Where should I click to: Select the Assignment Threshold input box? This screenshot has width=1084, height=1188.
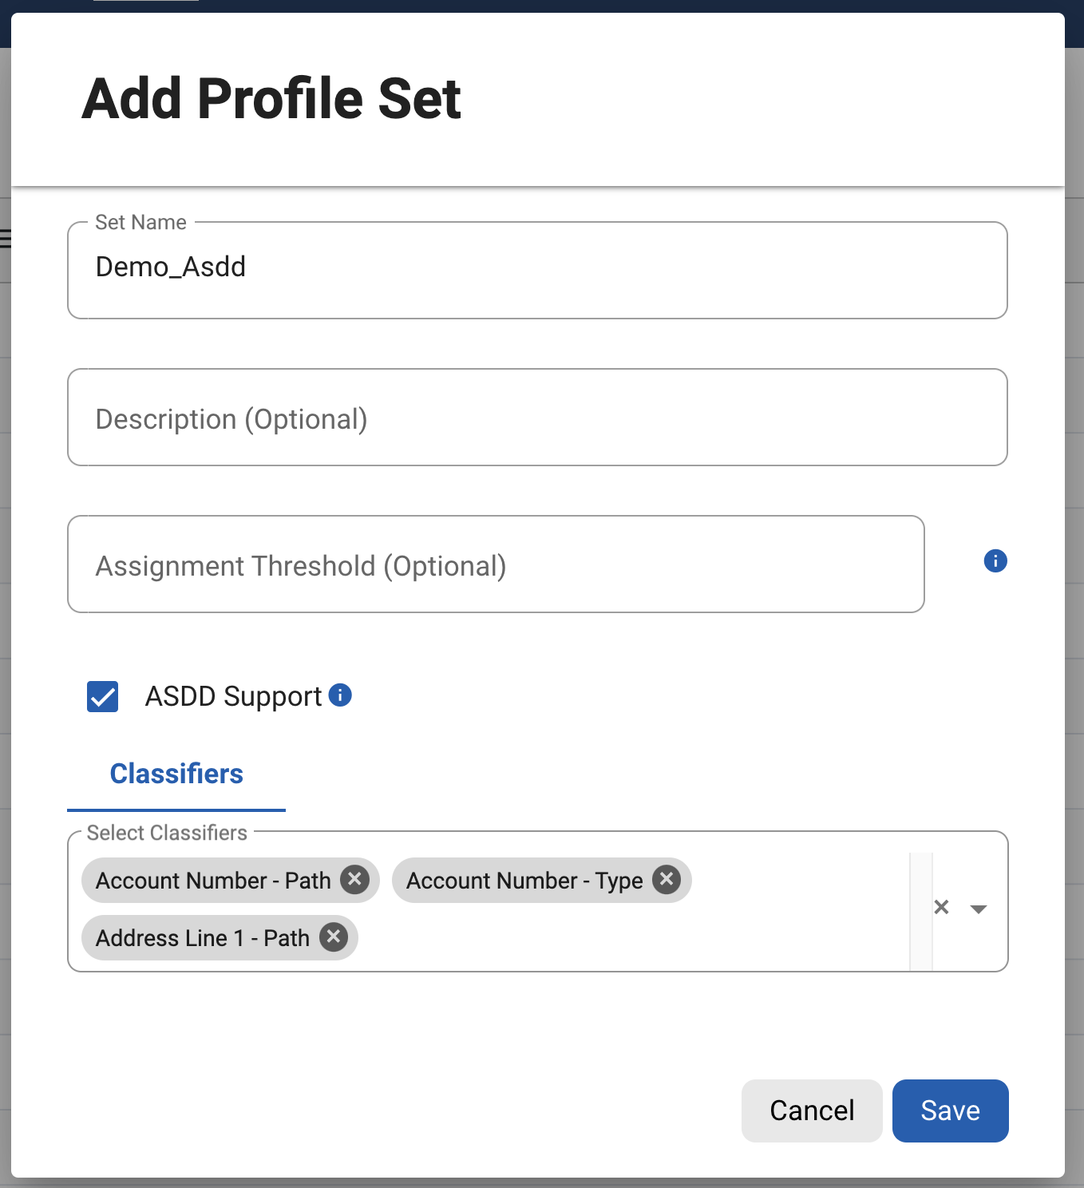(496, 564)
